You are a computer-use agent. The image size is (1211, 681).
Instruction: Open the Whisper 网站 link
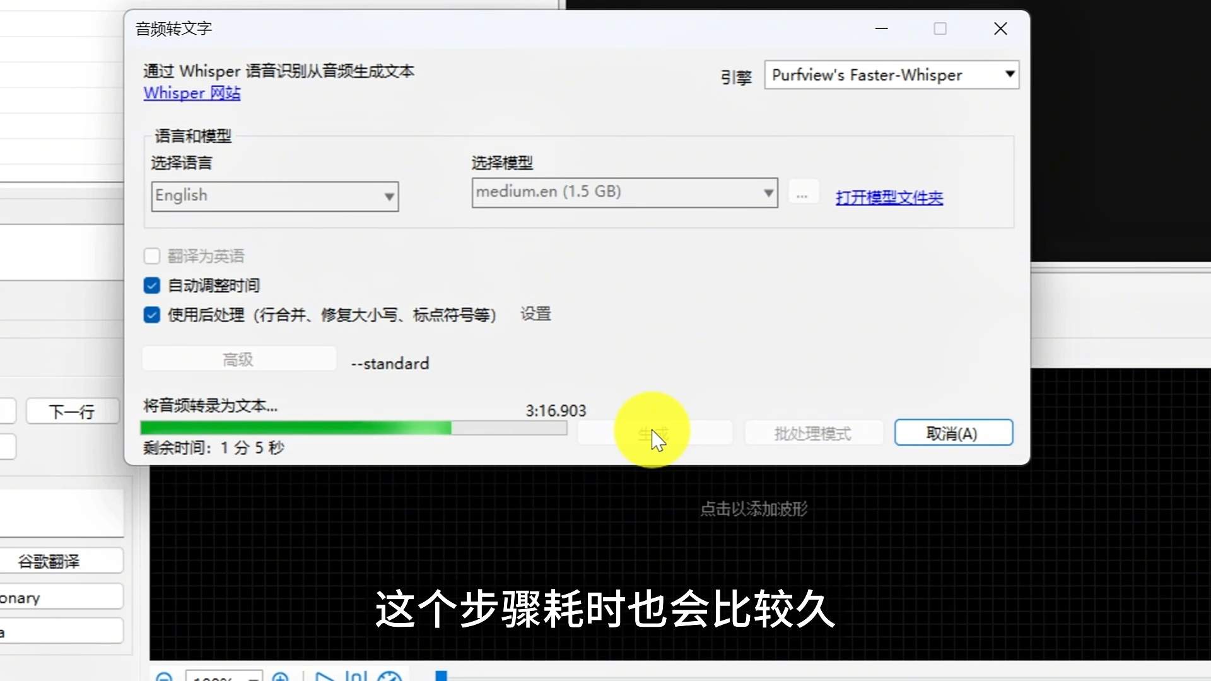(x=192, y=93)
